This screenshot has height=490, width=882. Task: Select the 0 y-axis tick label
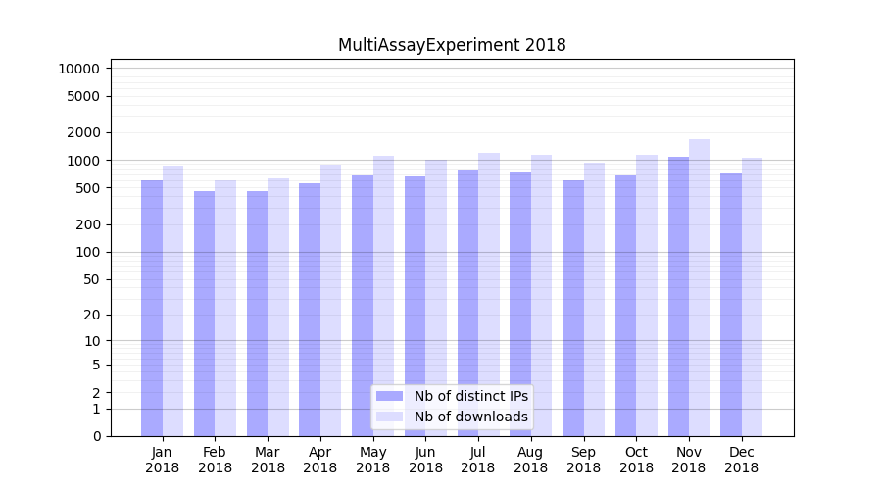point(96,436)
